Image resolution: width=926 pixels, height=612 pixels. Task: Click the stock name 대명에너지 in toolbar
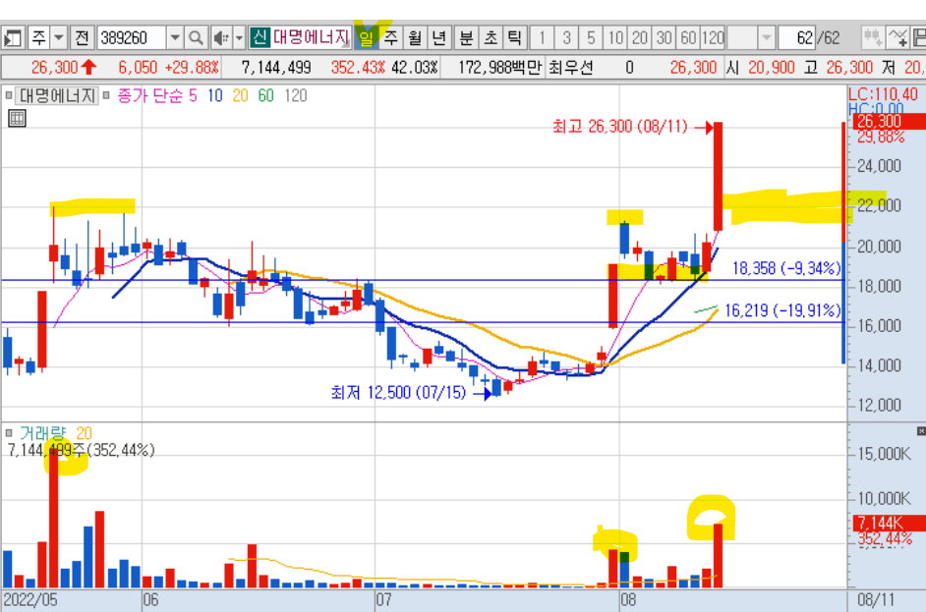tap(311, 37)
